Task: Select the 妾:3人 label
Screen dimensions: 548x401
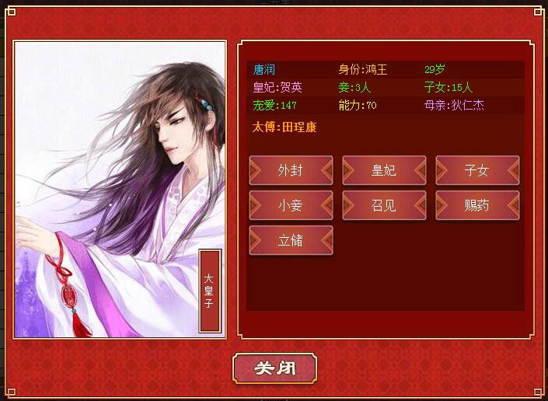Action: (354, 87)
